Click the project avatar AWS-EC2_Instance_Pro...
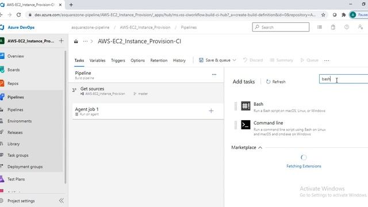This screenshot has height=207, width=368. 2,41
